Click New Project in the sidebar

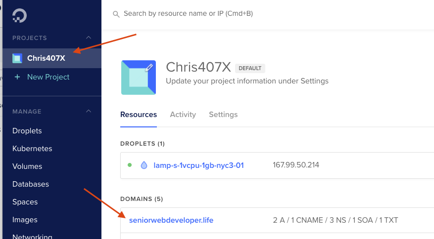(48, 77)
